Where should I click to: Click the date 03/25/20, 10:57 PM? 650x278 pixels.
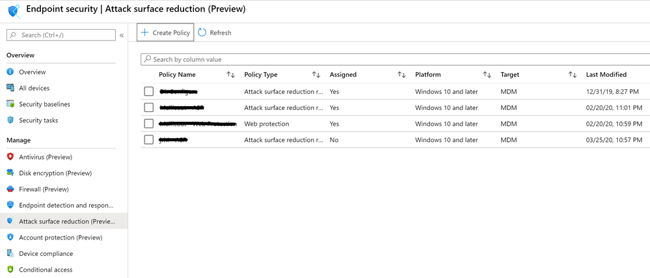pos(614,140)
